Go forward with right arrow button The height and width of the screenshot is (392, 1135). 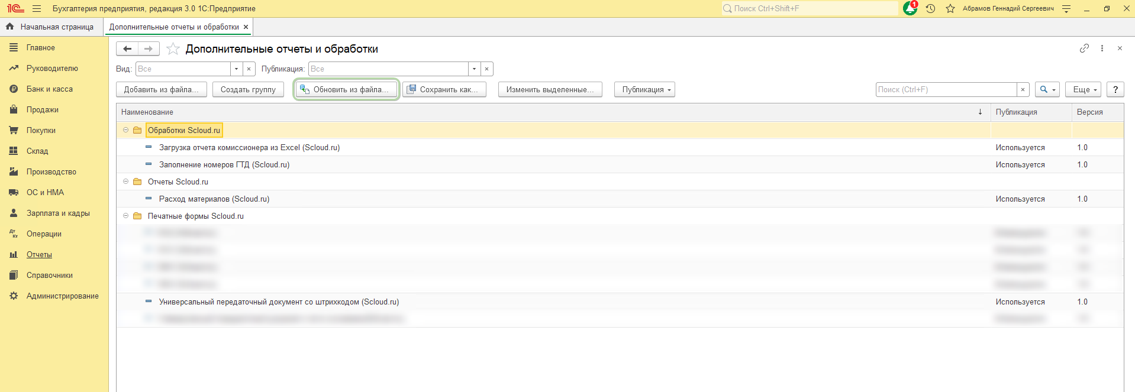coord(149,48)
